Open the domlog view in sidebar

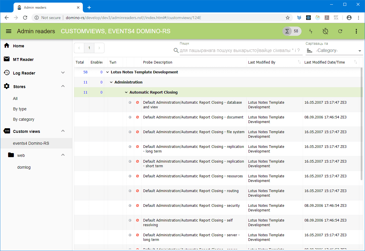(24, 167)
